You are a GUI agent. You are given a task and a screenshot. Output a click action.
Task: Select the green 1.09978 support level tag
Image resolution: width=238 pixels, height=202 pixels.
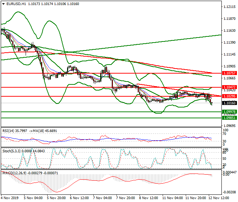[229, 112]
